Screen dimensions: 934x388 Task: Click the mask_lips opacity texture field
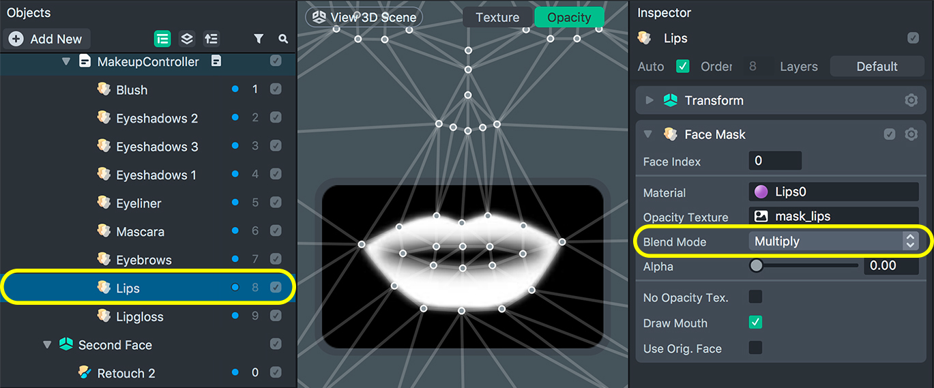[834, 216]
